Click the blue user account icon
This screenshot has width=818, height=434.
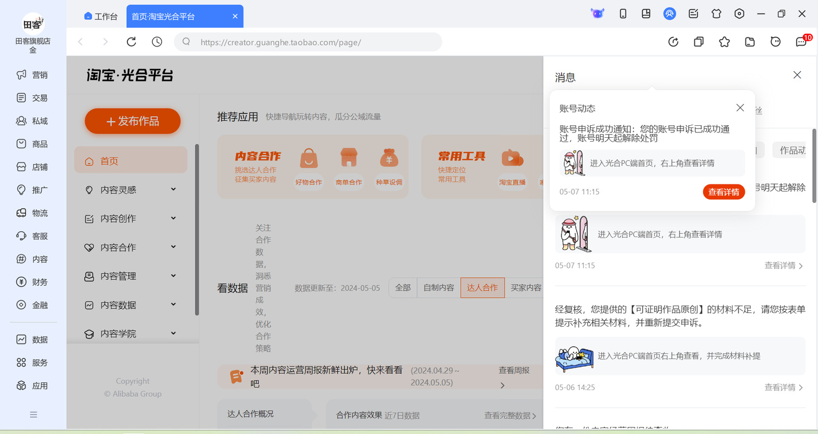(669, 14)
